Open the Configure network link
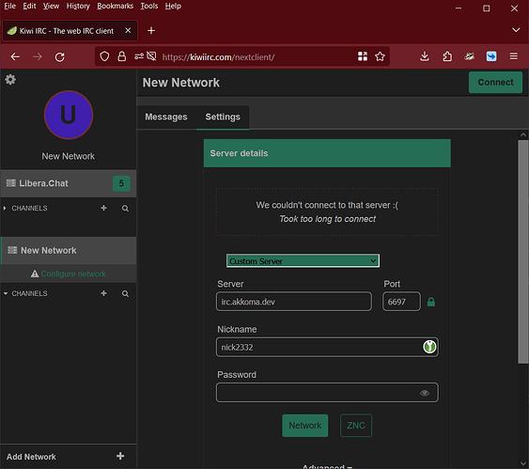 coord(73,274)
